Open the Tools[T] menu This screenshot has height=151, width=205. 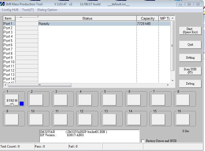pos(28,10)
